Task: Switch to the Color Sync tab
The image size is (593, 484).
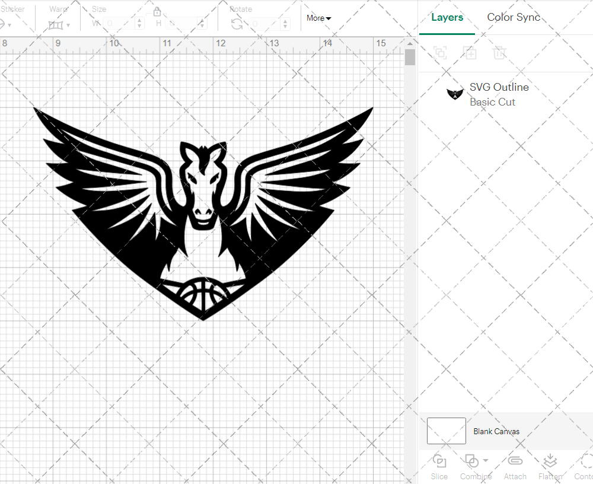Action: pos(514,17)
